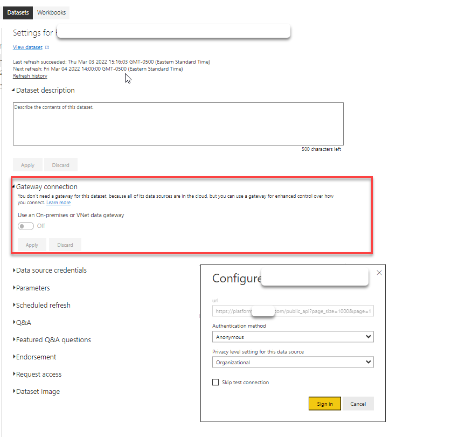Expand the Request access section
Image resolution: width=459 pixels, height=437 pixels.
pos(37,374)
